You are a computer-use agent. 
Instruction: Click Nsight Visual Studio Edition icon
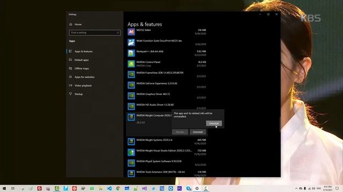131,152
